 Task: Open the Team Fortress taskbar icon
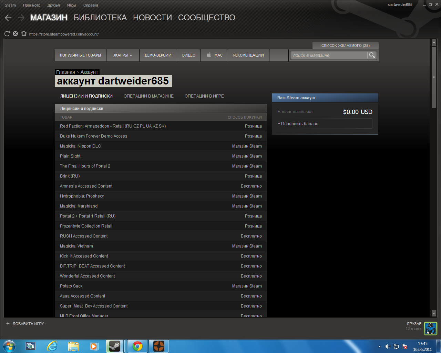159,346
